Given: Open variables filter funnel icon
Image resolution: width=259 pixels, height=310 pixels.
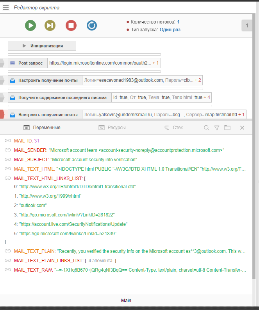Looking at the screenshot, I should pyautogui.click(x=217, y=128).
